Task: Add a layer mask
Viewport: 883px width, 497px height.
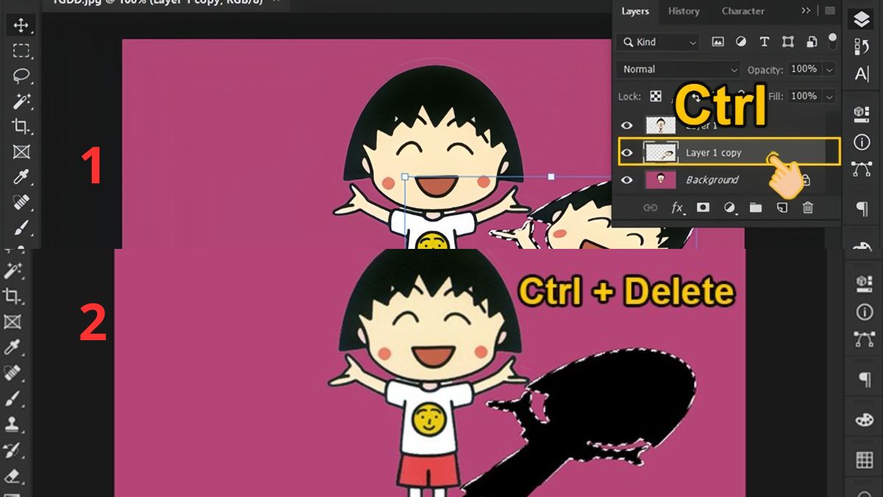Action: [x=703, y=208]
